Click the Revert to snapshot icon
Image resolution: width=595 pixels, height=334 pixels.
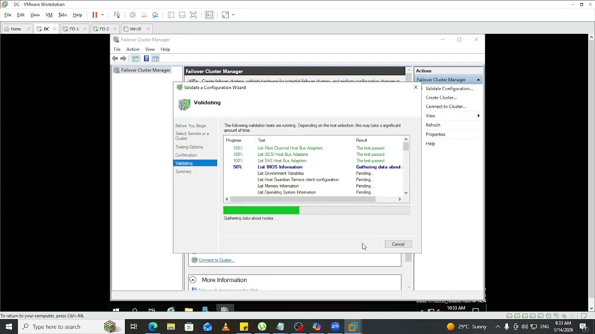(x=144, y=15)
